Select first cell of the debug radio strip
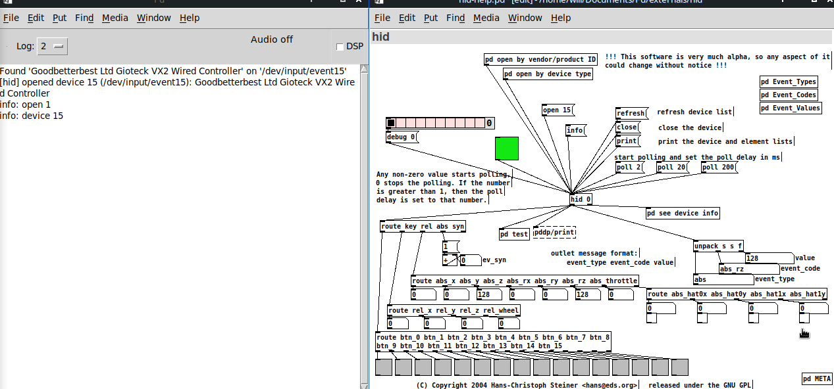 click(x=391, y=123)
